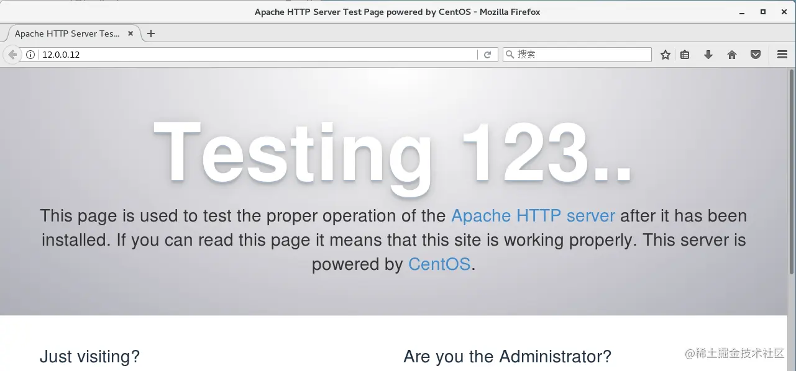Open the CentOS link
Viewport: 796px width, 371px height.
coord(439,264)
